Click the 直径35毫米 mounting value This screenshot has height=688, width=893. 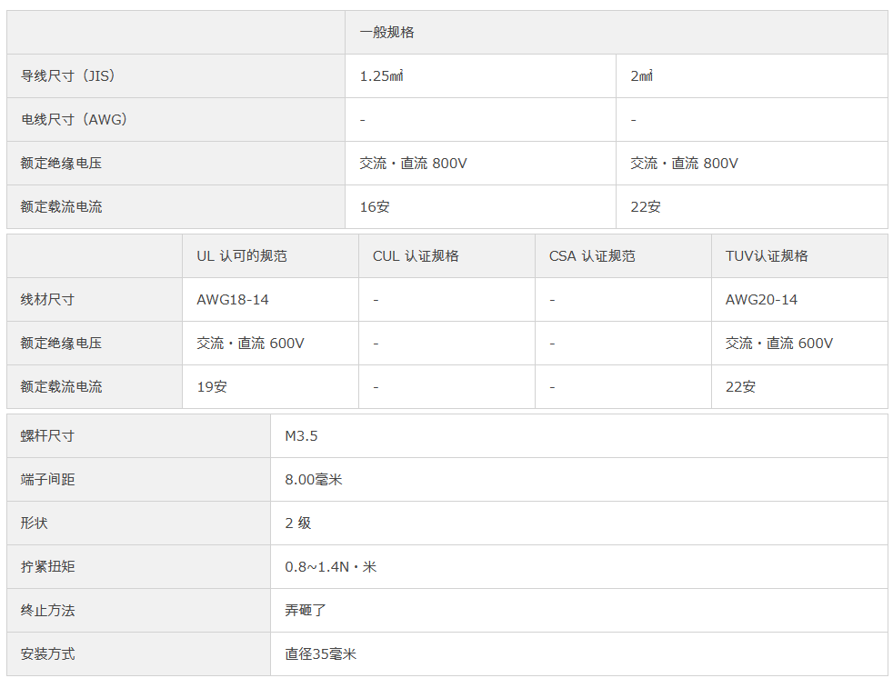click(x=320, y=653)
